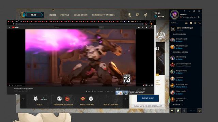Open the COLLECTION tab

pos(80,15)
